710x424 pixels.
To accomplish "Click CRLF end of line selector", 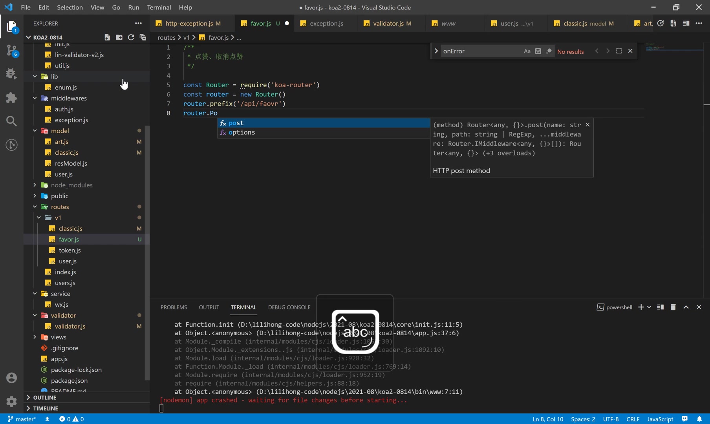I will tap(633, 419).
